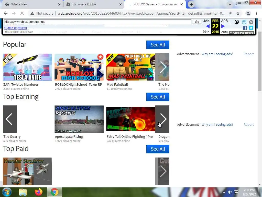Open File Explorer from the taskbar
The height and width of the screenshot is (197, 262).
23,192
